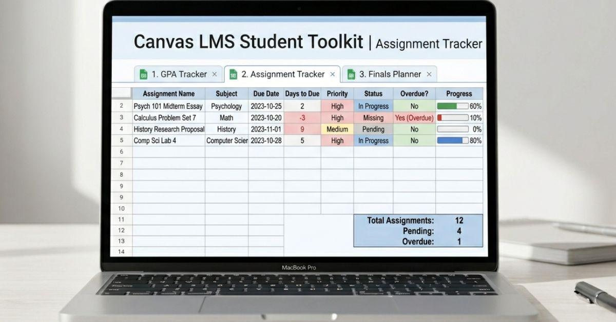Switch to the 2. Assignment Tracker tab

(282, 74)
